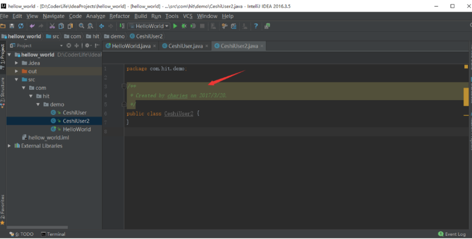Expand External Libraries node
The image size is (472, 239).
pyautogui.click(x=9, y=146)
